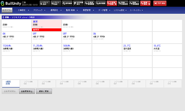This screenshot has width=185, height=111.
Task: Select the ON cell for A館 2F 照明1
Action: (x=16, y=37)
